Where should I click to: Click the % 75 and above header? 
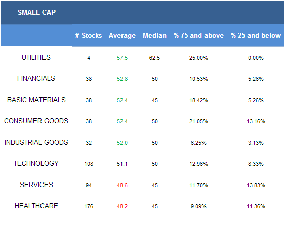(198, 35)
